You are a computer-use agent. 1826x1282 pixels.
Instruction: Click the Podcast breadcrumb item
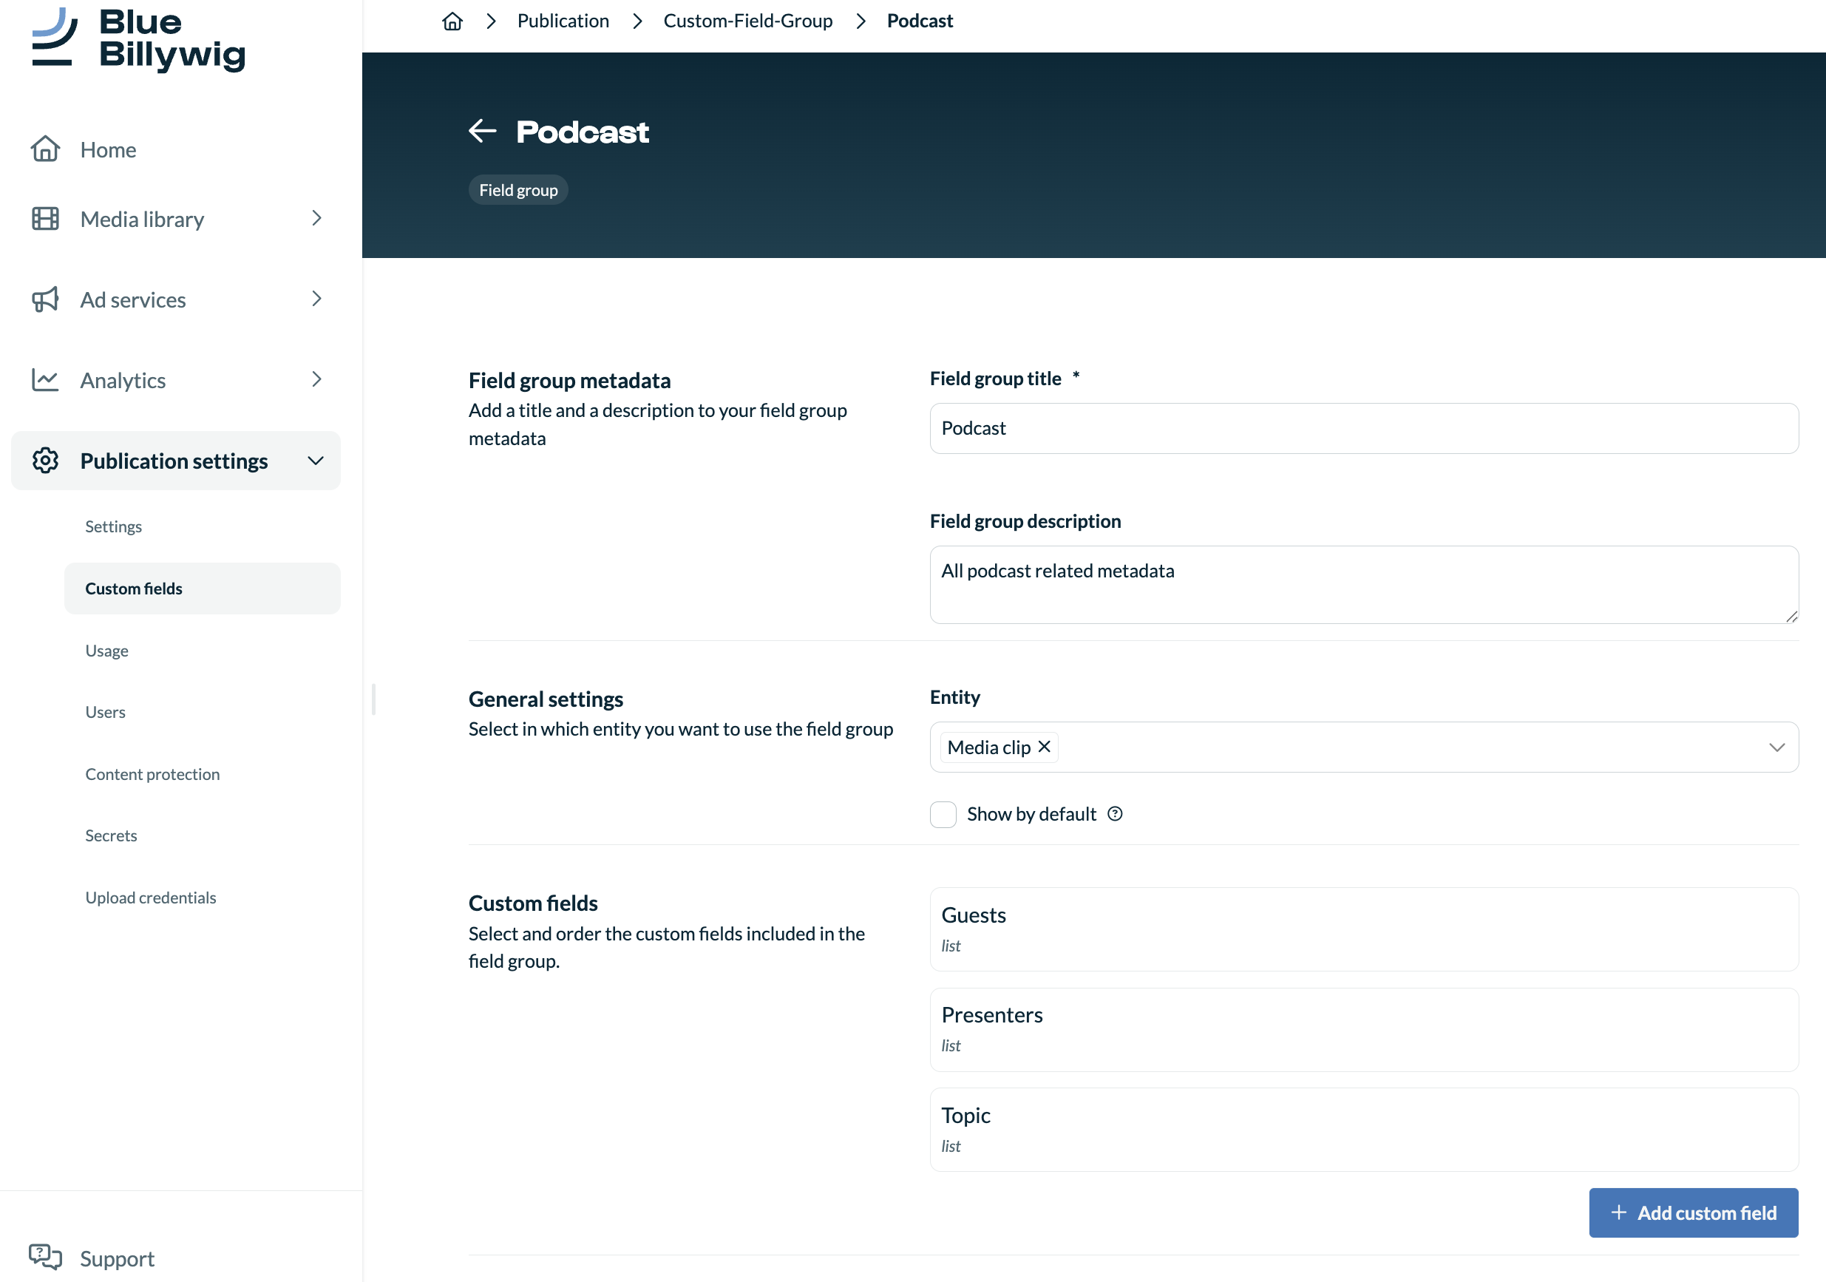920,21
